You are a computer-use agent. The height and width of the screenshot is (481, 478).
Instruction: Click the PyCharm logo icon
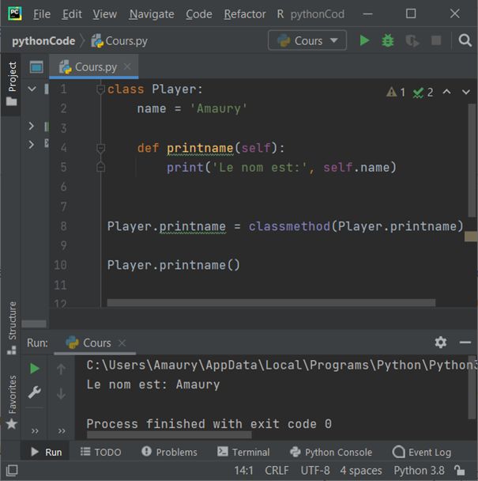pyautogui.click(x=15, y=13)
